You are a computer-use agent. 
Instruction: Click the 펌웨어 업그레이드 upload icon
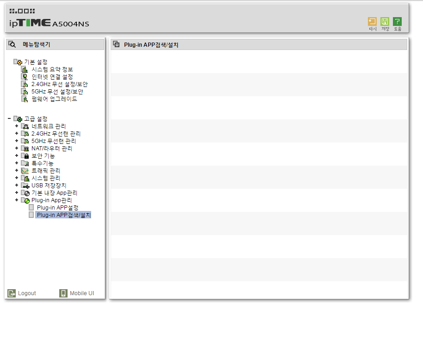[x=25, y=99]
